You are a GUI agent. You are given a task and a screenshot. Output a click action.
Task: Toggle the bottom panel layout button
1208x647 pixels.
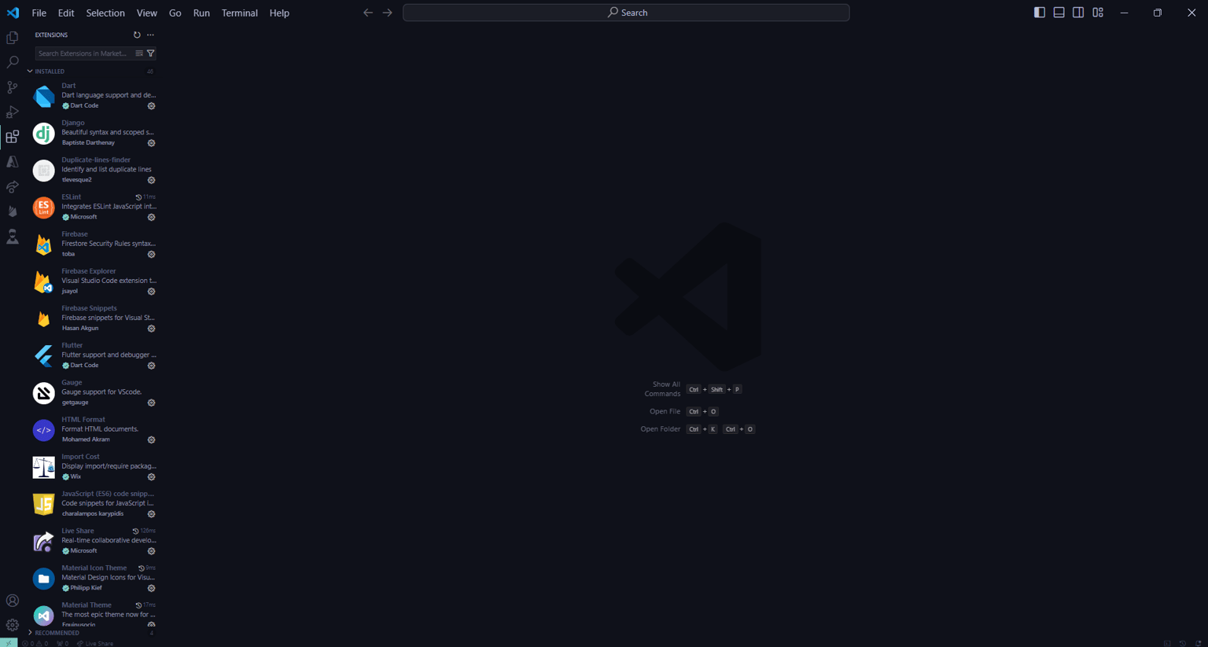tap(1059, 13)
